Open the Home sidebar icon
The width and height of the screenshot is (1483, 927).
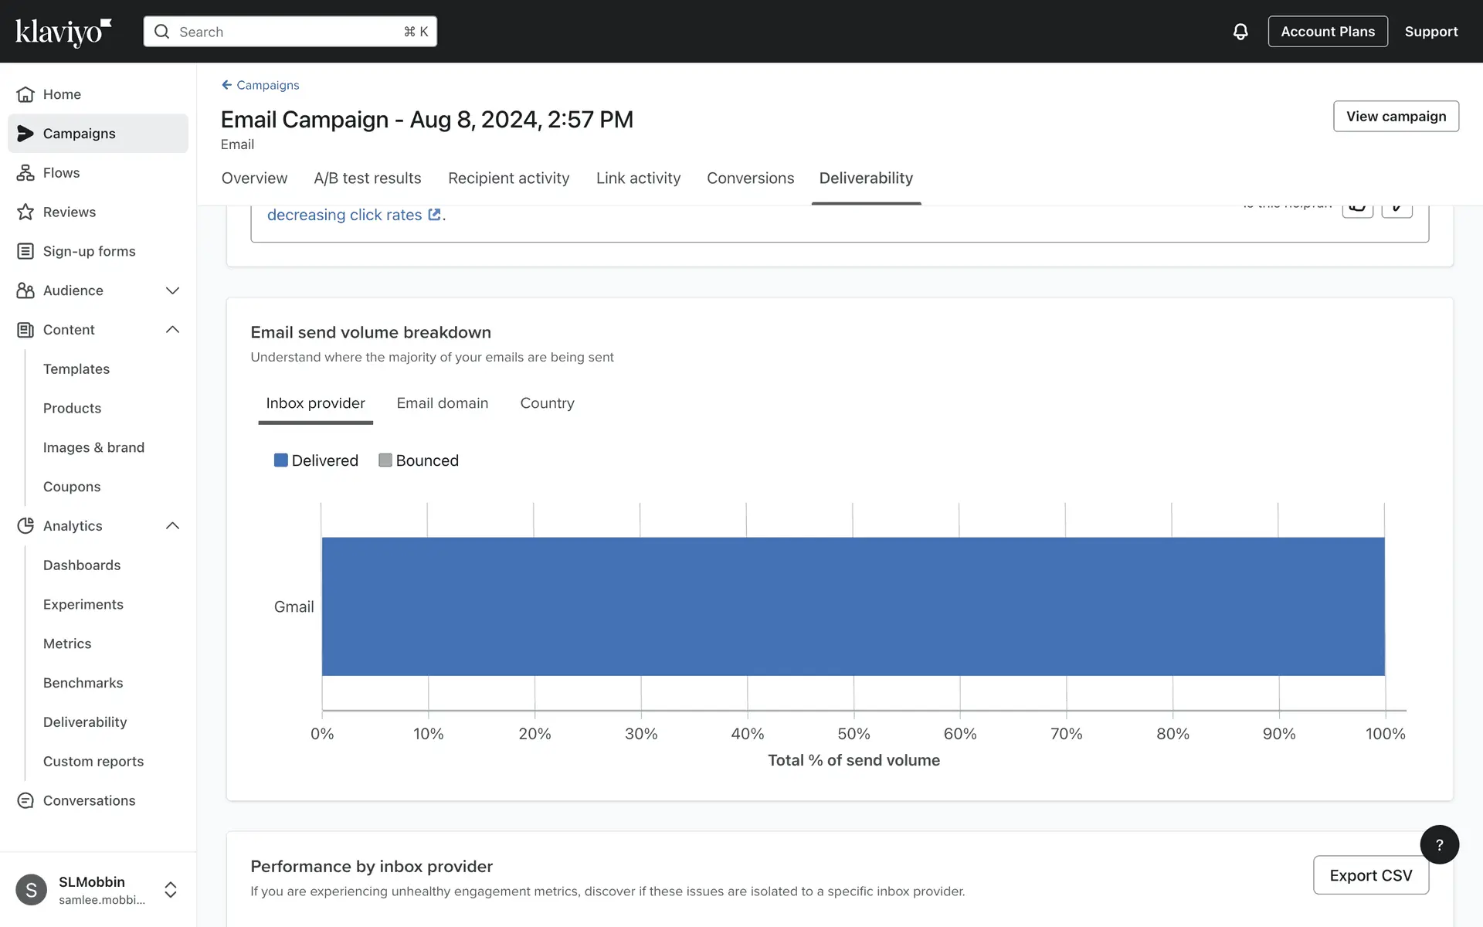[25, 94]
